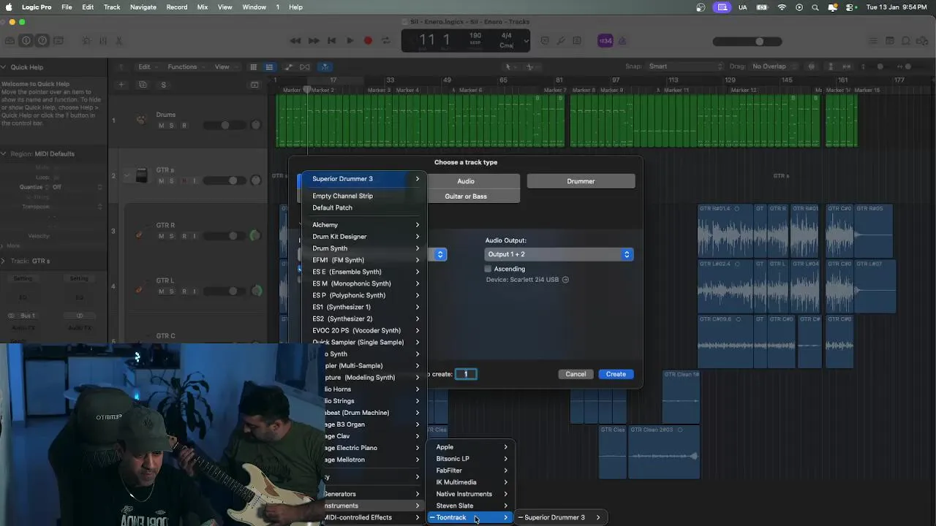Click the Duplicate Track icon
The width and height of the screenshot is (936, 526).
(143, 85)
